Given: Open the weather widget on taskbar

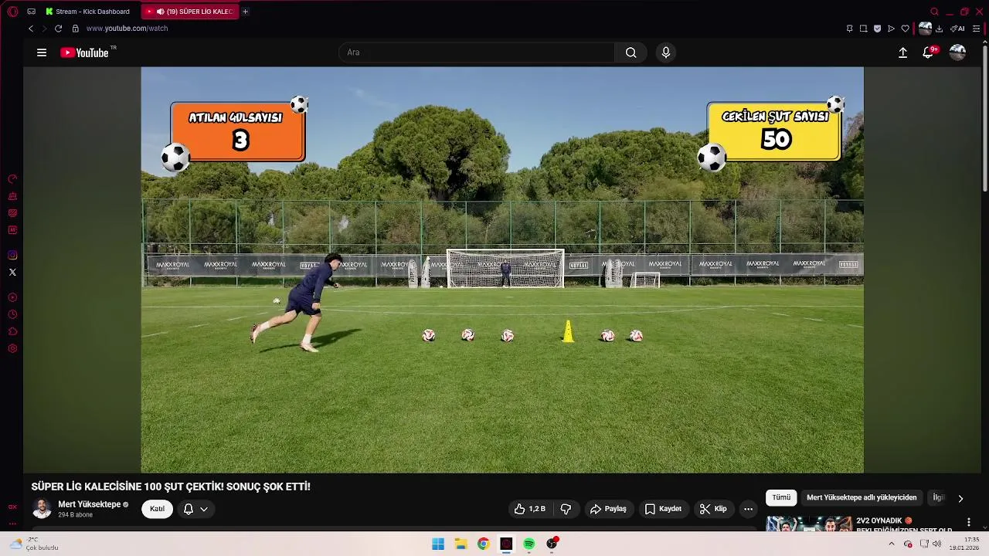Looking at the screenshot, I should (33, 544).
